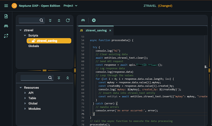Collapse all nodes in the project tree
Image resolution: width=212 pixels, height=126 pixels.
[59, 20]
